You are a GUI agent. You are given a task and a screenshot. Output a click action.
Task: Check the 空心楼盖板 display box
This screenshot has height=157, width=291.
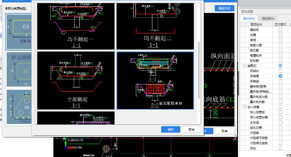tap(280, 112)
